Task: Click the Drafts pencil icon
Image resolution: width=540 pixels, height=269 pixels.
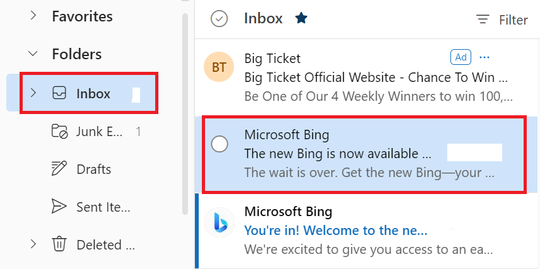Action: click(x=59, y=169)
